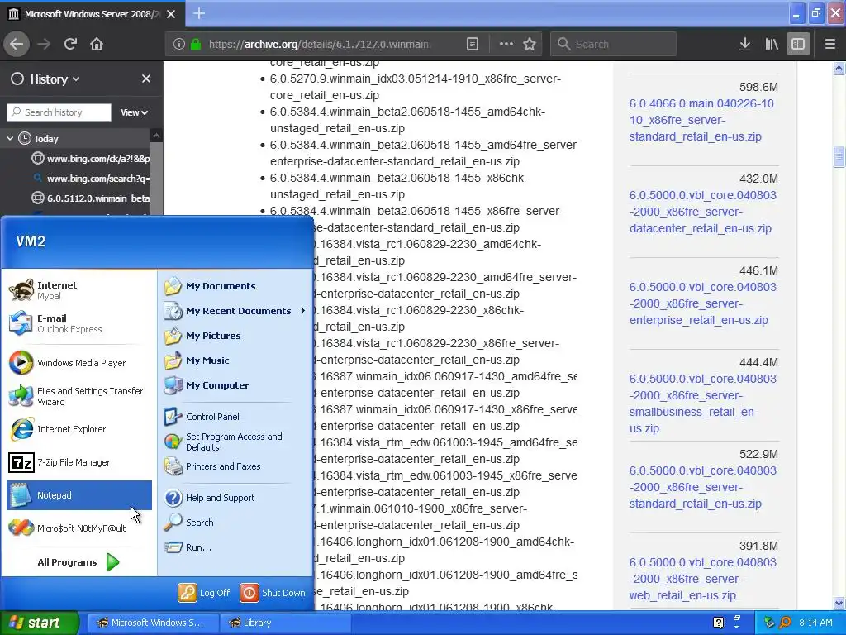Open the View dropdown in history sidebar
846x635 pixels.
coord(134,112)
